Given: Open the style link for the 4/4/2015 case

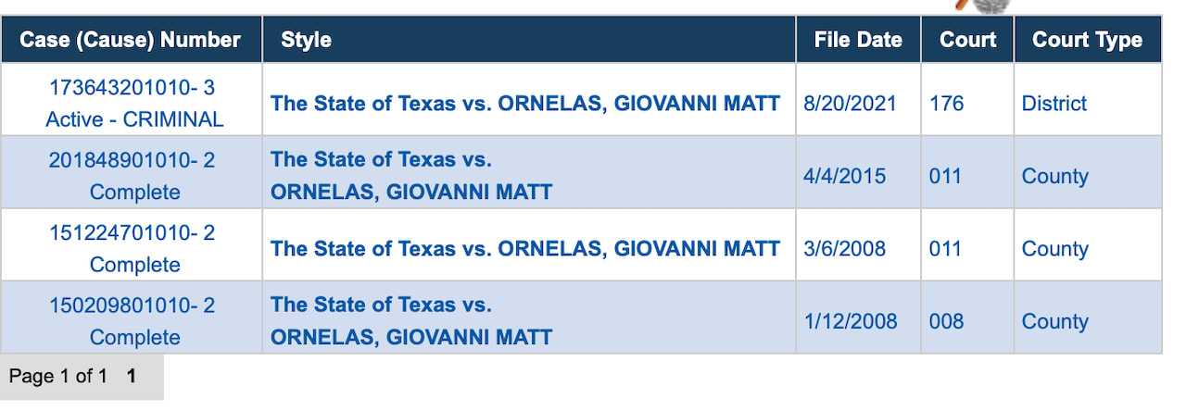Looking at the screenshot, I should pos(411,176).
